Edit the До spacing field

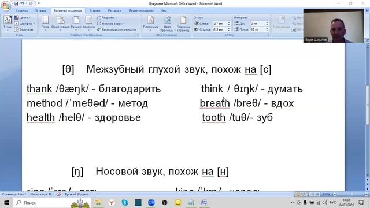pyautogui.click(x=258, y=24)
